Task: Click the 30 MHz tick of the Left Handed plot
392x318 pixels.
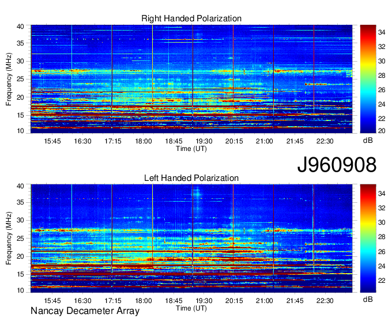Action: coord(20,220)
